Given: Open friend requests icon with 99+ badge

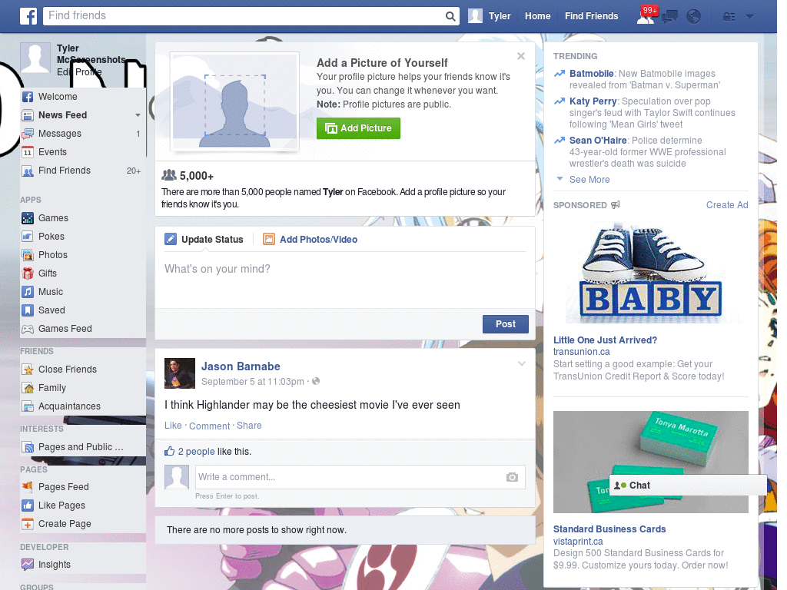Looking at the screenshot, I should pyautogui.click(x=646, y=17).
